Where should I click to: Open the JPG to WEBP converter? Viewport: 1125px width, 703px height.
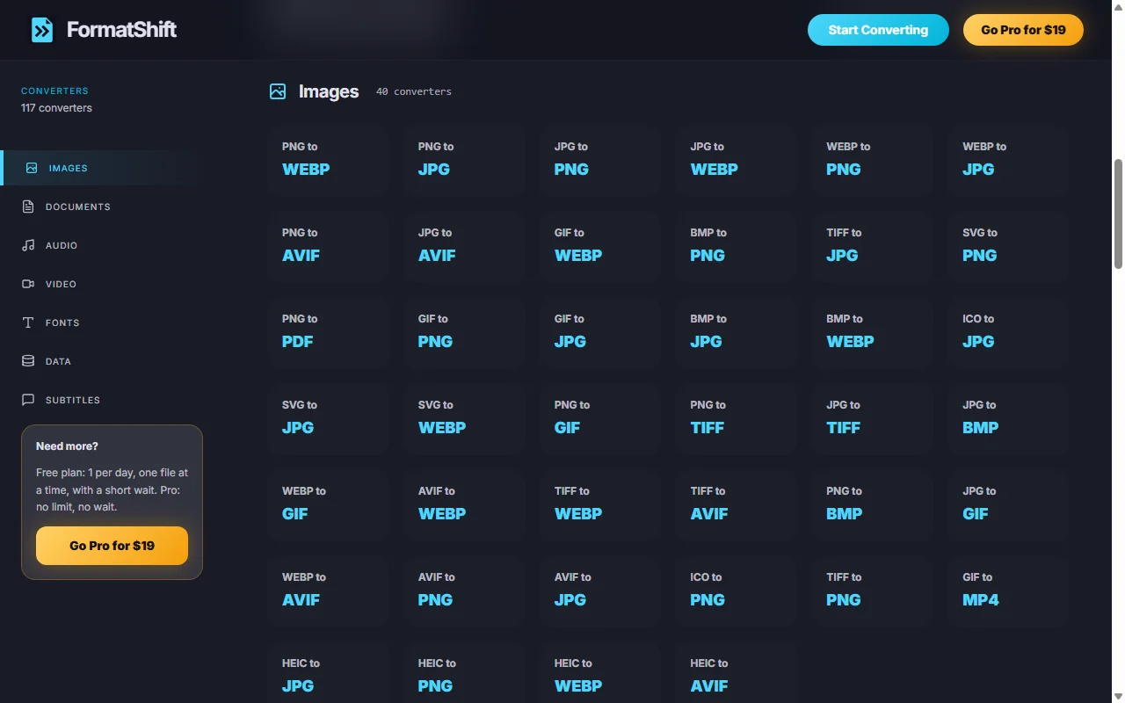point(737,159)
